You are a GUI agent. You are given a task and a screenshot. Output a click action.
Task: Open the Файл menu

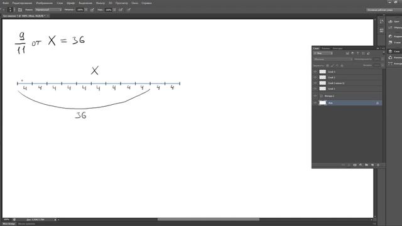[6, 3]
